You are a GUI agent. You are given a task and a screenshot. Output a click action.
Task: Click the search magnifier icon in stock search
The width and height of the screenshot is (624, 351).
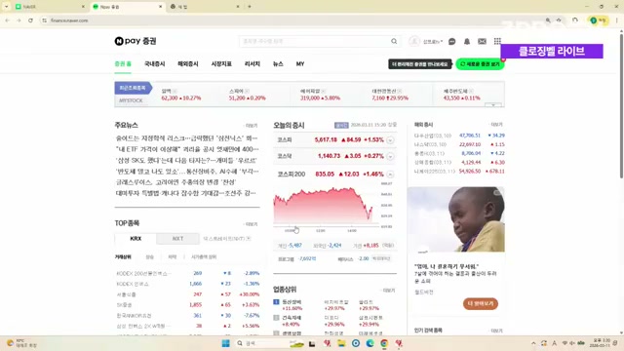point(394,41)
